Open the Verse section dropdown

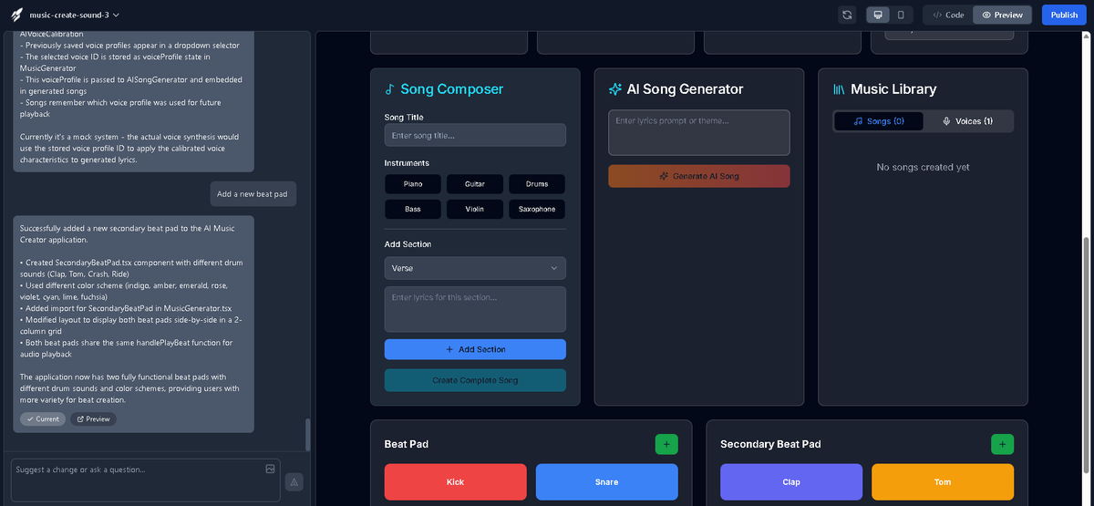[475, 268]
